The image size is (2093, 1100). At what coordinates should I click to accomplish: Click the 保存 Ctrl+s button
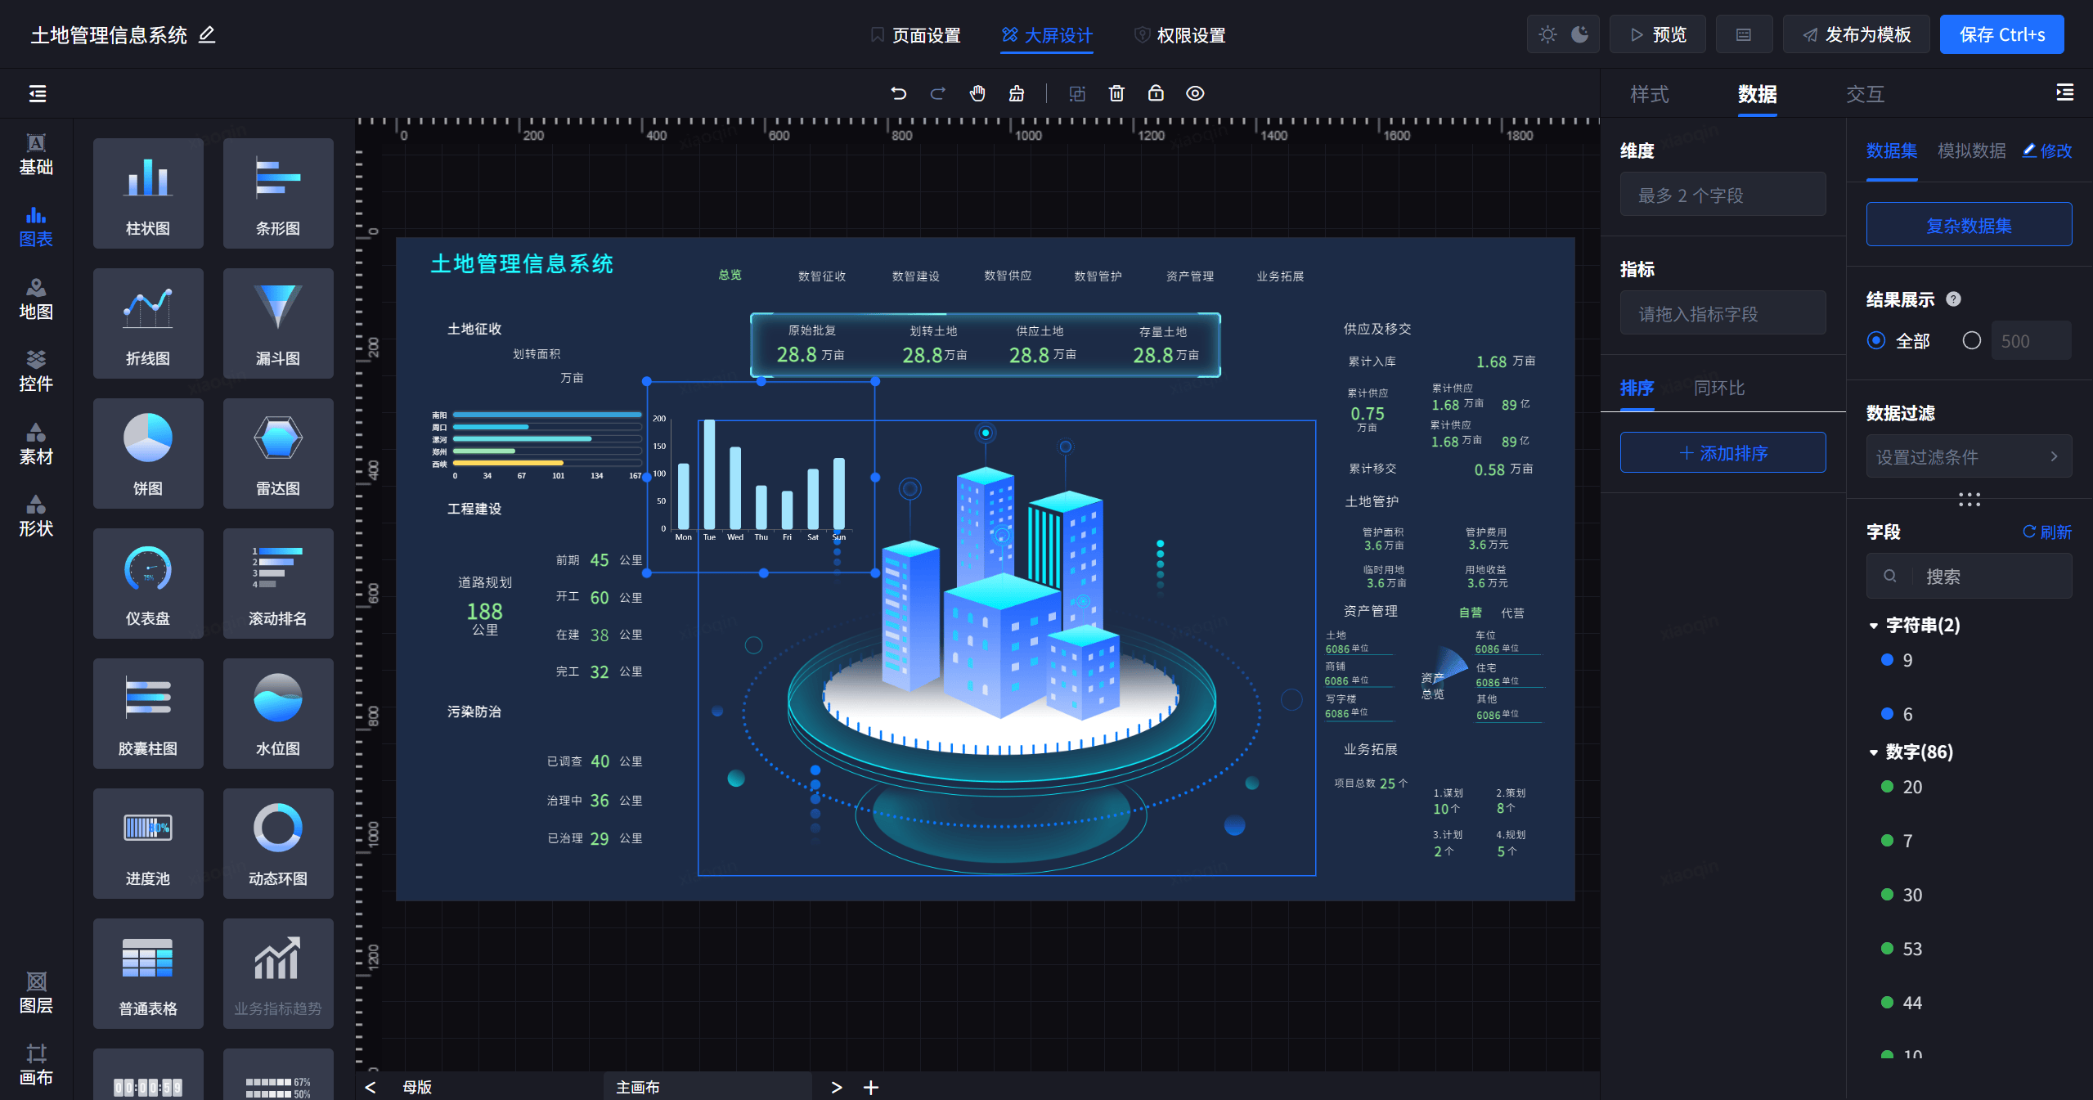tap(2001, 34)
